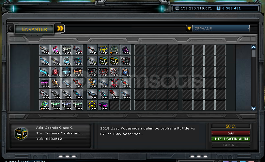265x162 pixels.
Task: Click the green HIZLI SATIN ALIM button
Action: click(x=231, y=139)
